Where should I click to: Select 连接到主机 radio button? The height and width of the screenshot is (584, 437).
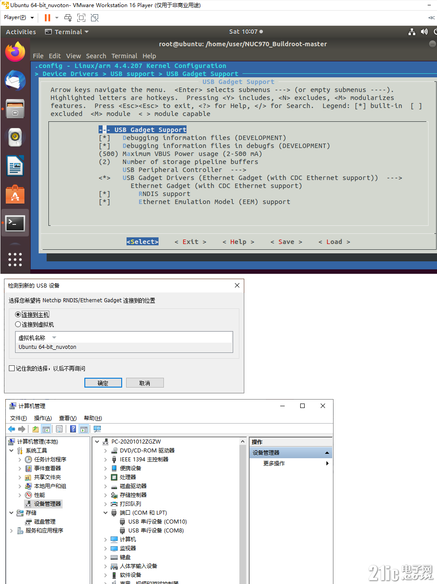click(x=18, y=315)
